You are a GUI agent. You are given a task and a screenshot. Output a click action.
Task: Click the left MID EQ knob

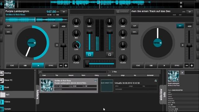76,33
